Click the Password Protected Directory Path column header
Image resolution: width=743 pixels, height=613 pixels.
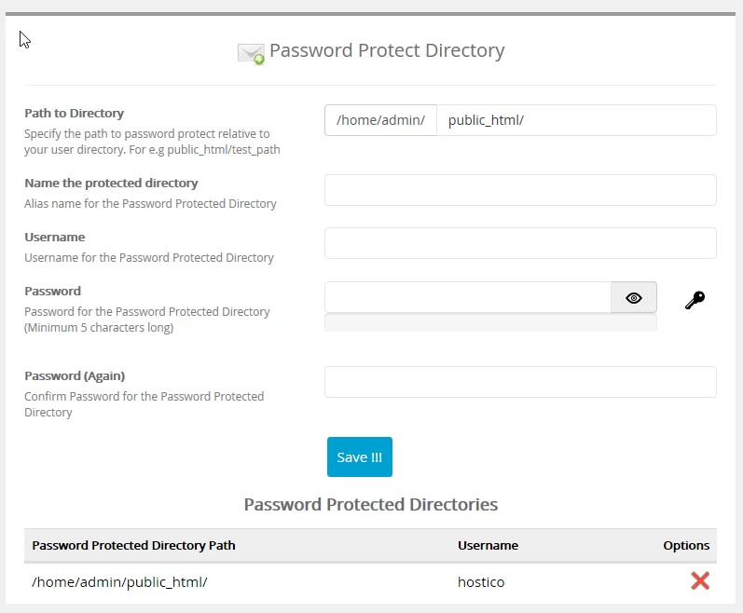tap(133, 546)
